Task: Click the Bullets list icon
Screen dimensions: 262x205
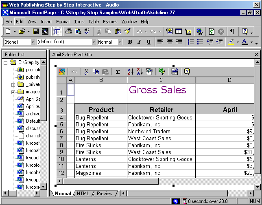Action: [200, 42]
